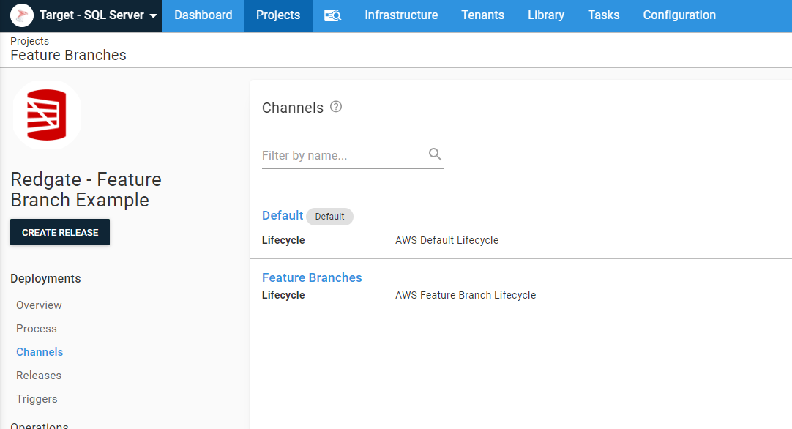This screenshot has height=429, width=792.
Task: Select Overview in the Deployments sidebar
Action: (39, 305)
